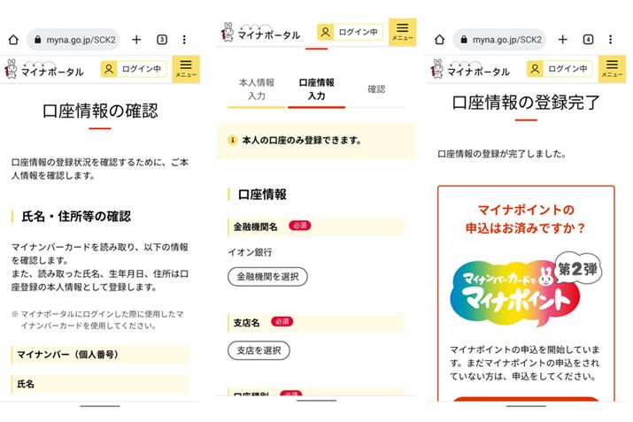The height and width of the screenshot is (422, 633).
Task: Tap the マイナポイント 第2弾 banner image
Action: pyautogui.click(x=526, y=289)
